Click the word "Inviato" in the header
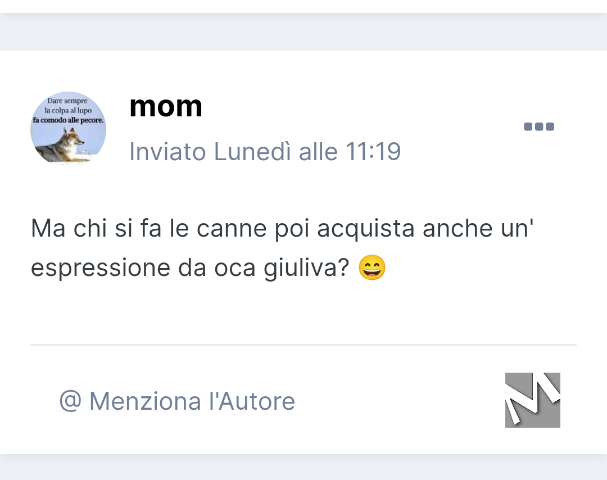The image size is (607, 480). (x=167, y=151)
